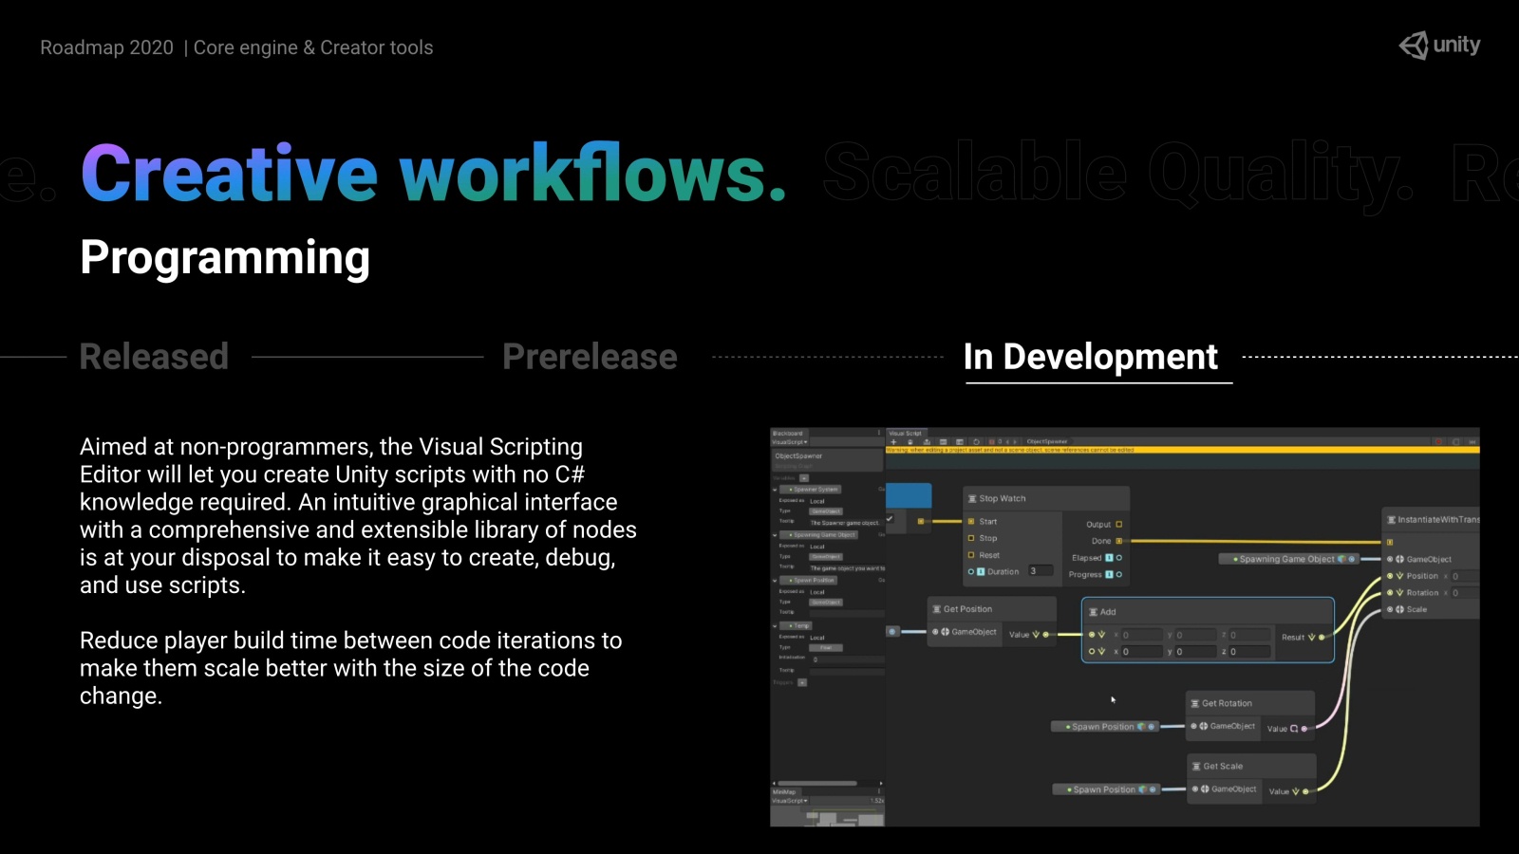This screenshot has height=854, width=1519.
Task: Click Add node Result output port
Action: point(1322,638)
